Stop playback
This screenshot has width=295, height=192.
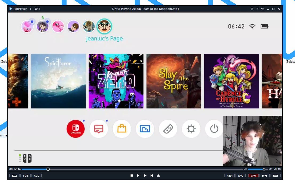tap(132, 176)
